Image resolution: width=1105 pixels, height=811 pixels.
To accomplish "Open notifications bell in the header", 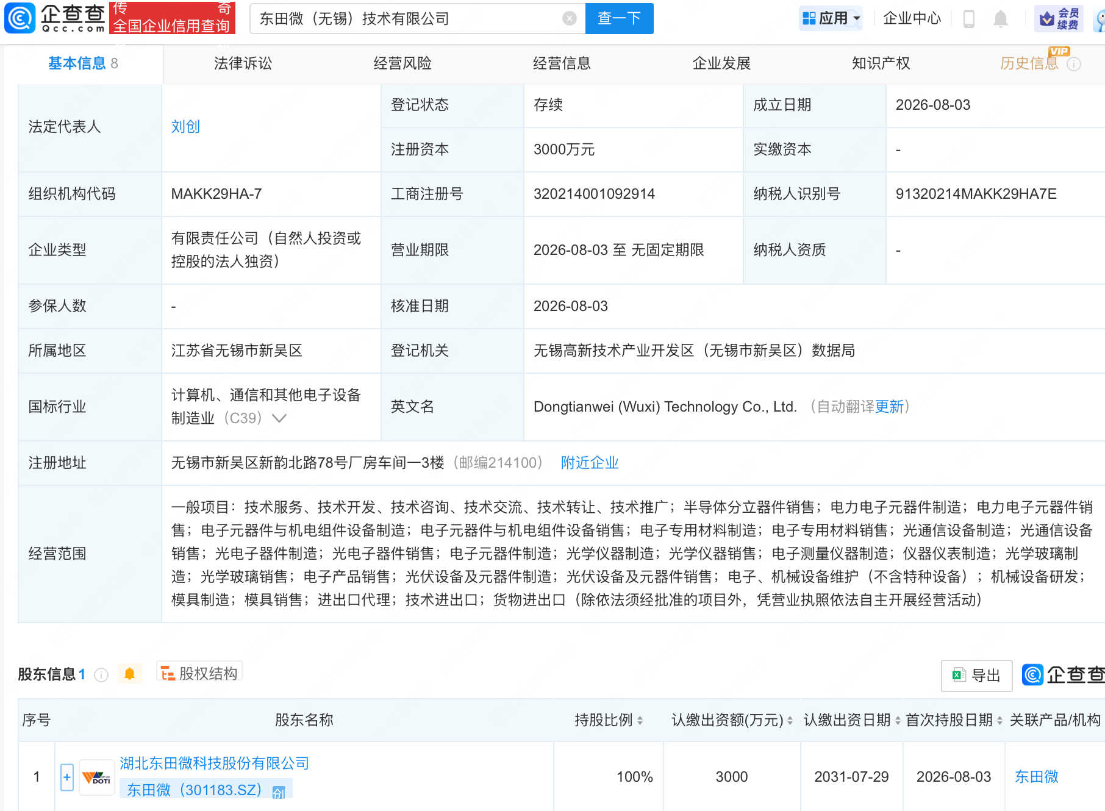I will [1000, 19].
